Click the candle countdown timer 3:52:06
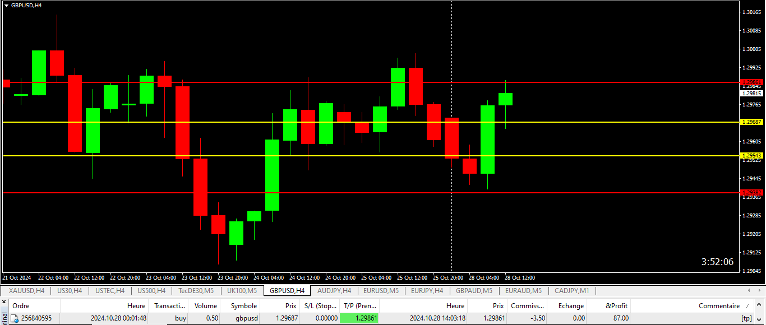766x325 pixels. coord(717,262)
